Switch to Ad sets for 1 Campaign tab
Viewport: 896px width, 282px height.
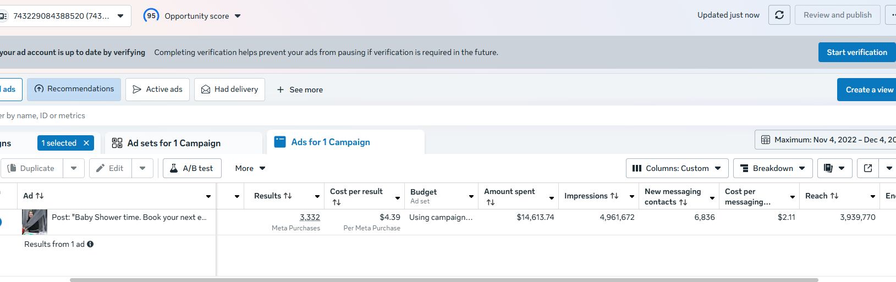click(174, 143)
